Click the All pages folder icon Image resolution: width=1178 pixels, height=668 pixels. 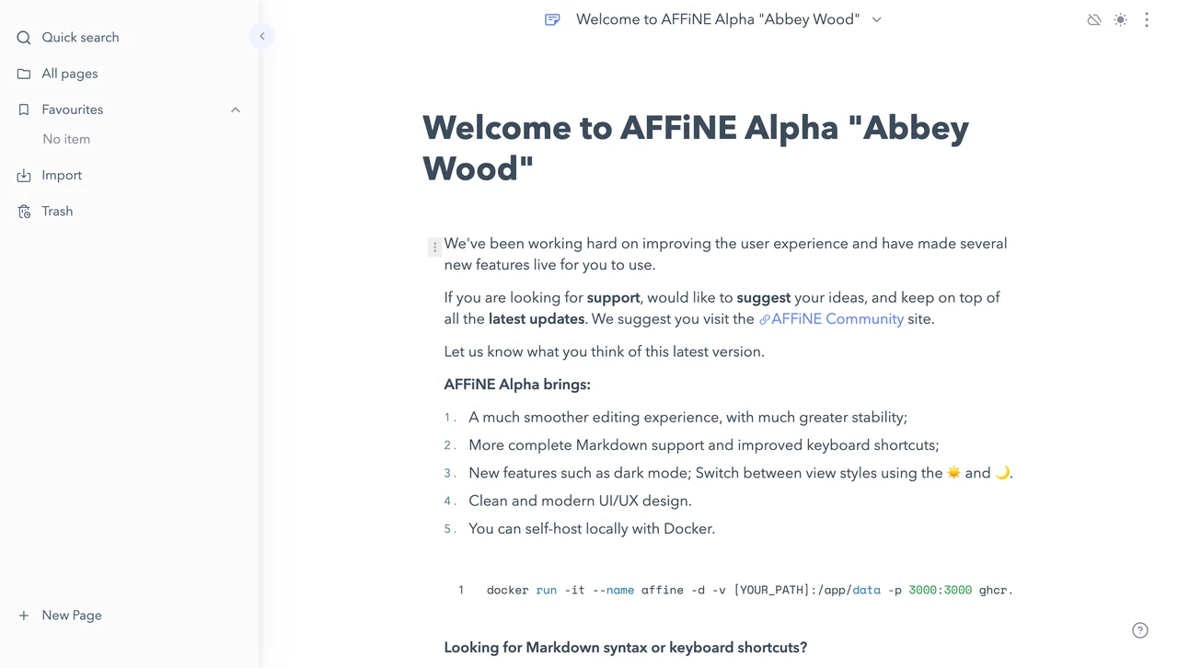pos(24,74)
